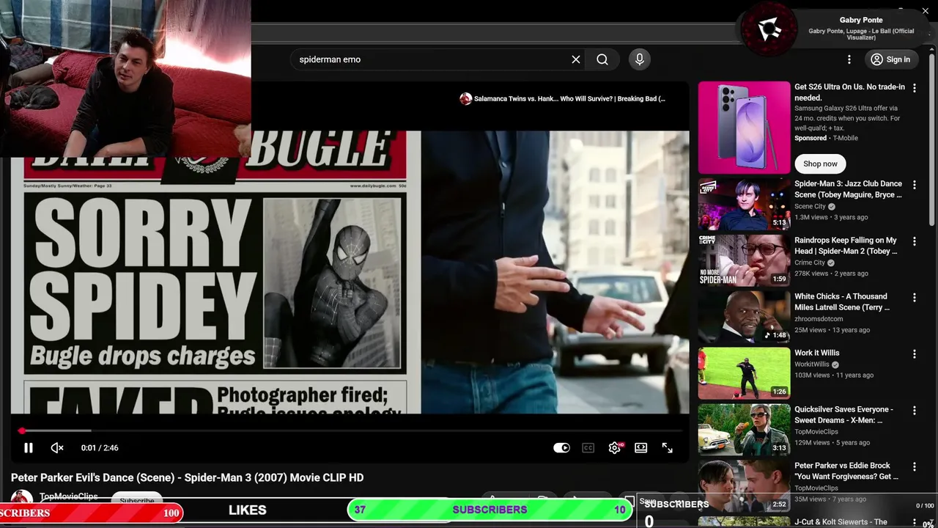
Task: Click the Sign in button
Action: click(x=890, y=59)
